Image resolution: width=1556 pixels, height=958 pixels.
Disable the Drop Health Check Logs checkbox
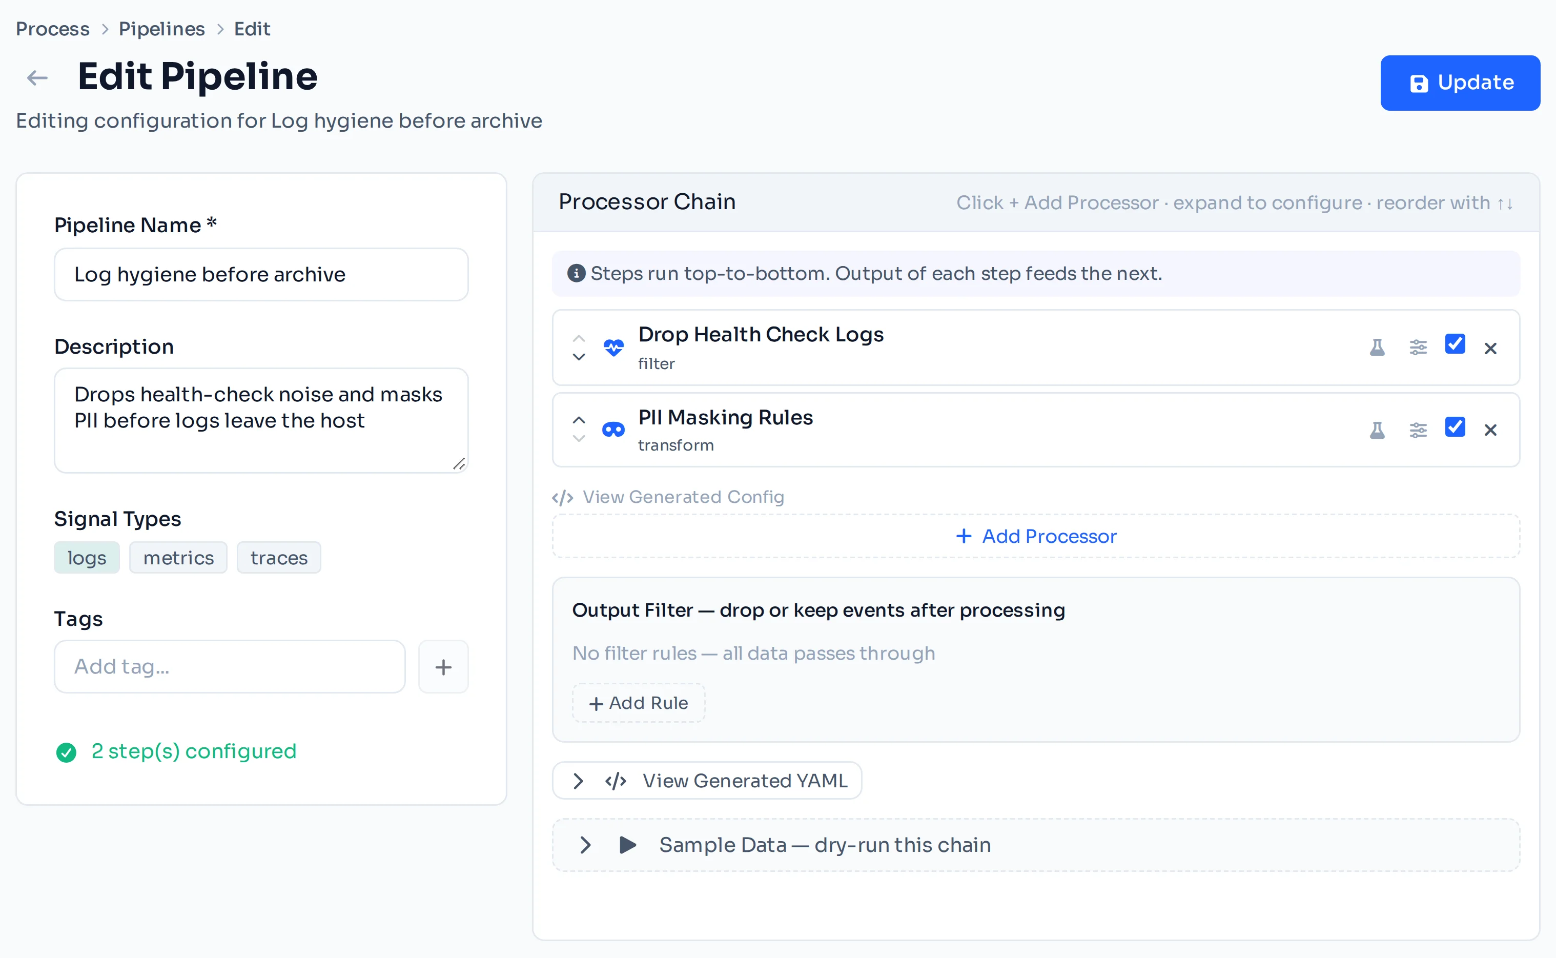click(x=1455, y=344)
